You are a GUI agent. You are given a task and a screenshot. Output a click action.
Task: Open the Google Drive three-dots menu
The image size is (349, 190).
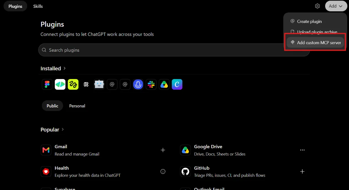tap(302, 150)
